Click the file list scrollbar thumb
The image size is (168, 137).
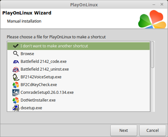click(x=153, y=54)
